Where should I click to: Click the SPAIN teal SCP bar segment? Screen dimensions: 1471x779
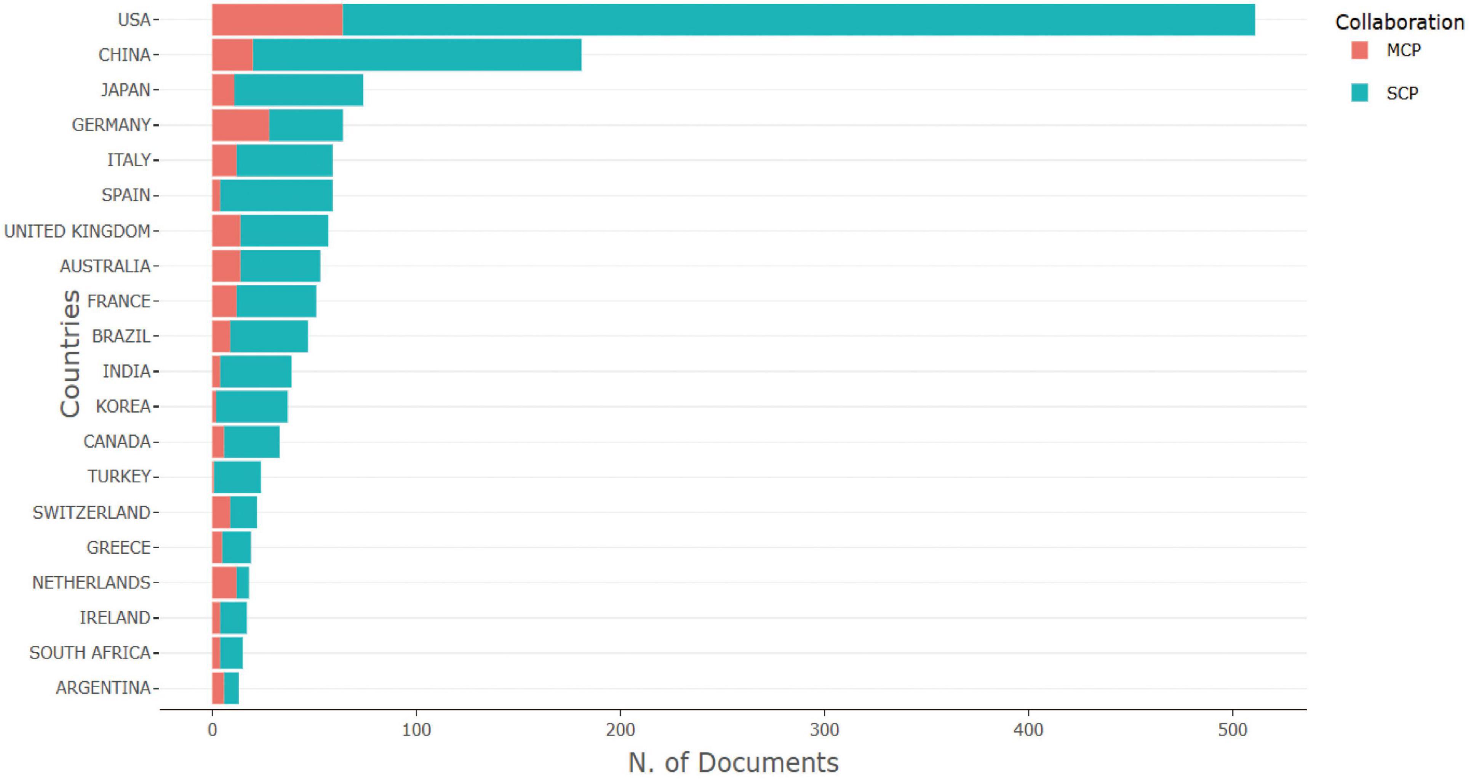click(x=277, y=196)
